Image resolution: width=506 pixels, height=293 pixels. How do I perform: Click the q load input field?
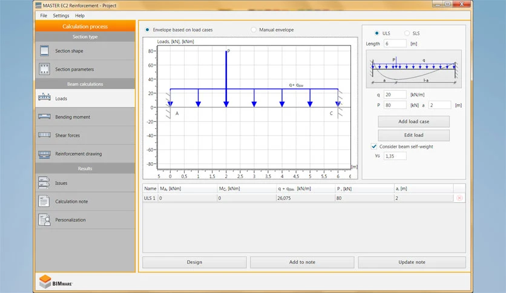click(395, 94)
